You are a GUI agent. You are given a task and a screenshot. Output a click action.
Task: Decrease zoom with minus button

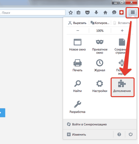[78, 31]
